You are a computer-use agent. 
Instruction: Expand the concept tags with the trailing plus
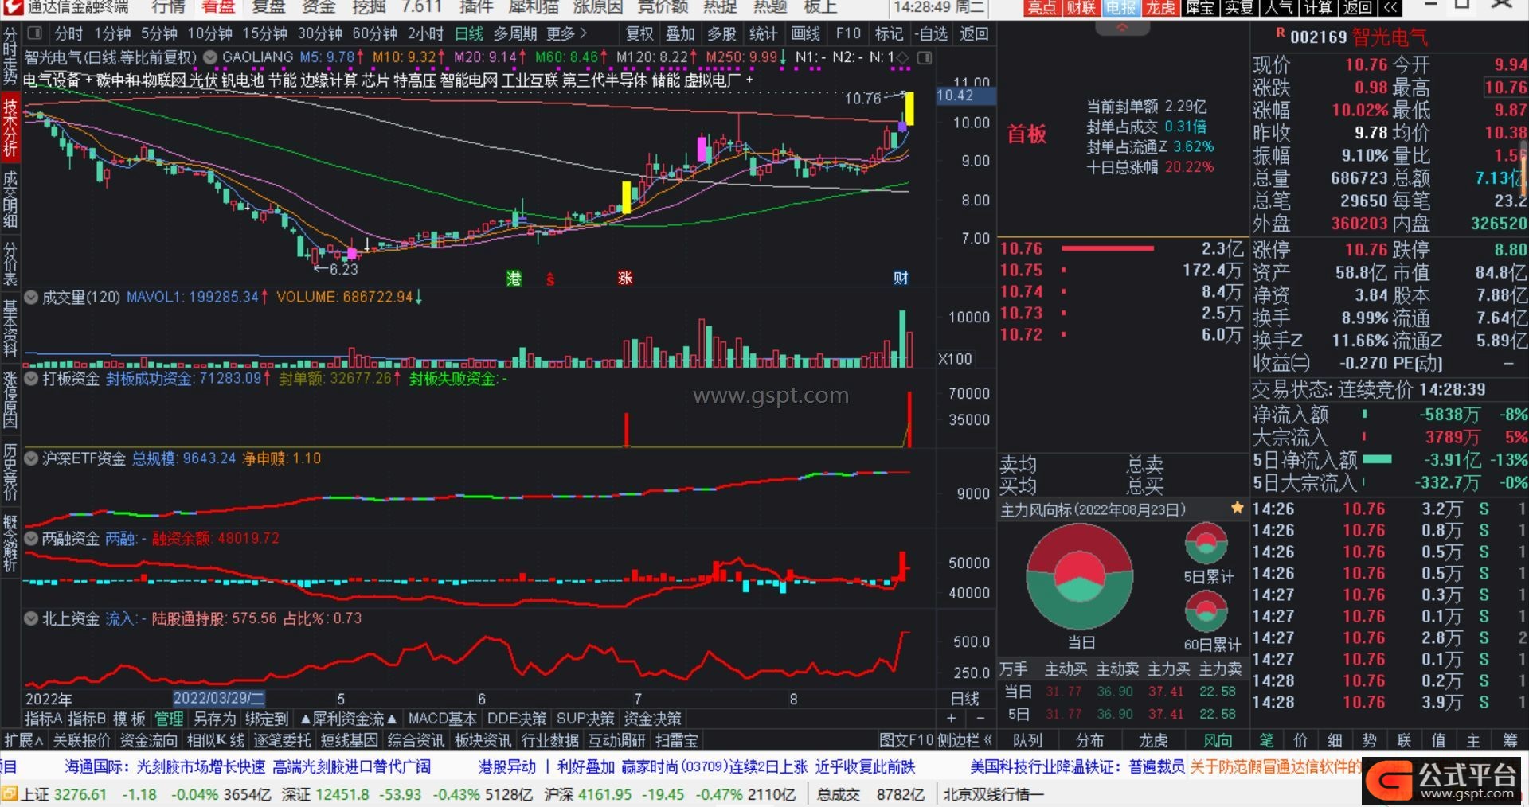[749, 80]
